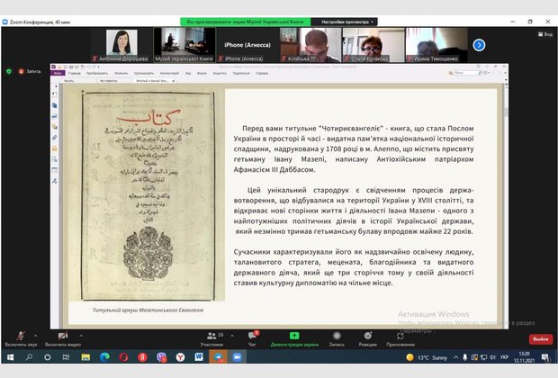Show next page of participant thumbnails
The height and width of the screenshot is (378, 558).
[479, 44]
